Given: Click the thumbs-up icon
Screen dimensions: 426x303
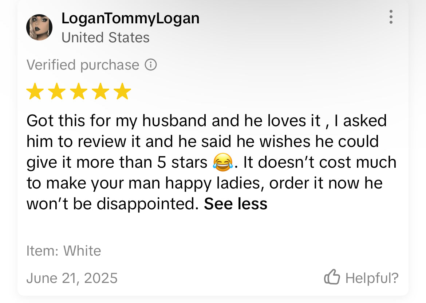Looking at the screenshot, I should (332, 278).
